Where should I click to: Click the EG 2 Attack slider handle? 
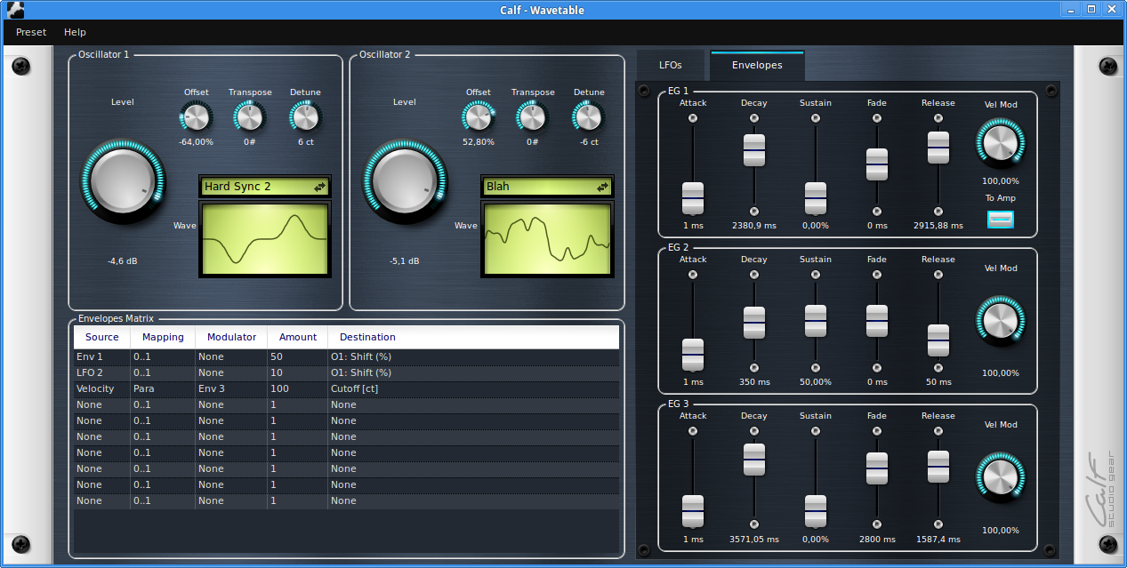[x=693, y=355]
